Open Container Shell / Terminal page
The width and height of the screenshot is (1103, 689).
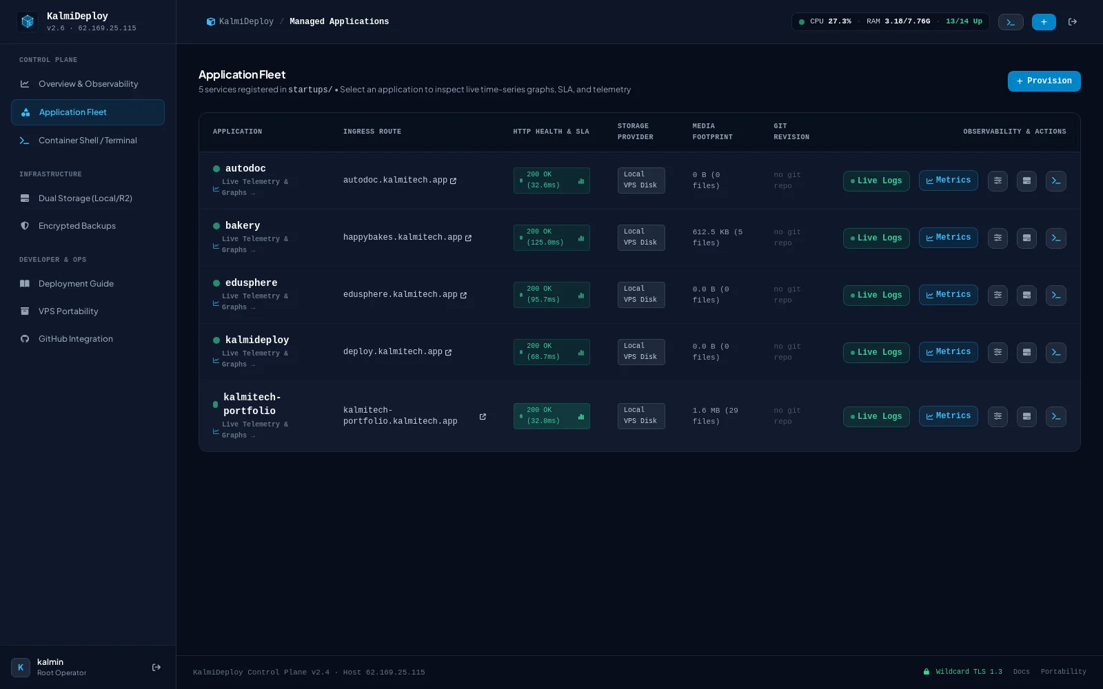pyautogui.click(x=88, y=141)
